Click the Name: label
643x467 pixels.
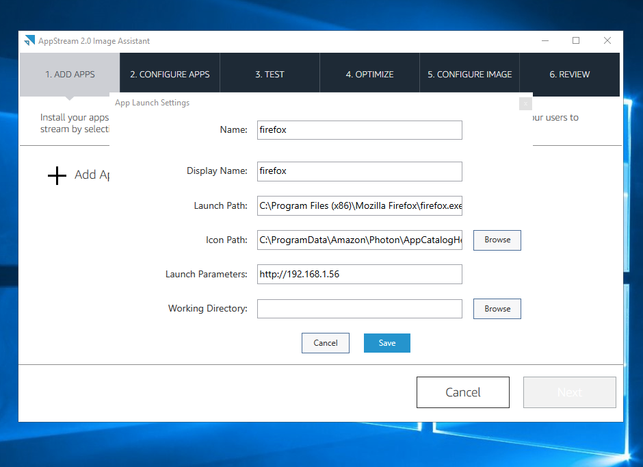tap(233, 130)
